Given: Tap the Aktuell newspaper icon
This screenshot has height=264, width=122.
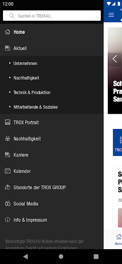Looking at the screenshot, I should [7, 48].
